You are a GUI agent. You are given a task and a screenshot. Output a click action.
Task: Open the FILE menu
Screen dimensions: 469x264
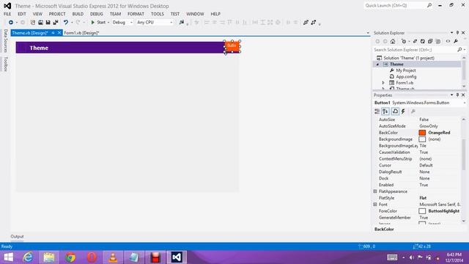pyautogui.click(x=7, y=14)
